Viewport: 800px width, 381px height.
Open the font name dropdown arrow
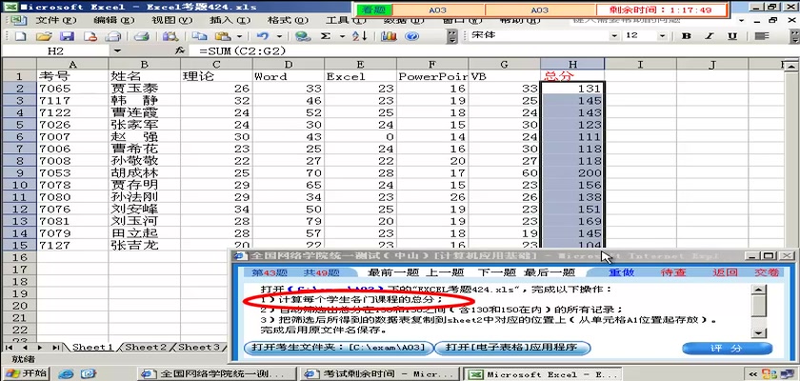click(x=613, y=35)
